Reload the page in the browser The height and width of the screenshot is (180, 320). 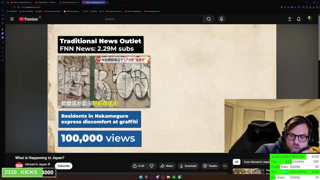14,7
